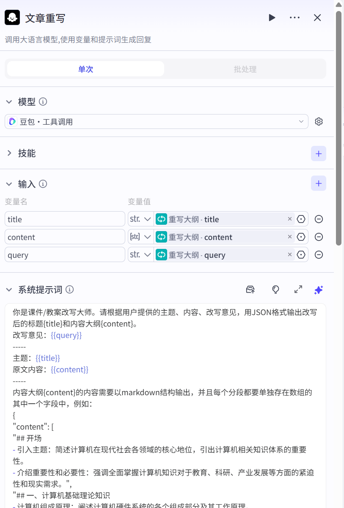Viewport: 344px width, 508px height.
Task: Click the lightbulb icon in system prompt header
Action: (275, 290)
